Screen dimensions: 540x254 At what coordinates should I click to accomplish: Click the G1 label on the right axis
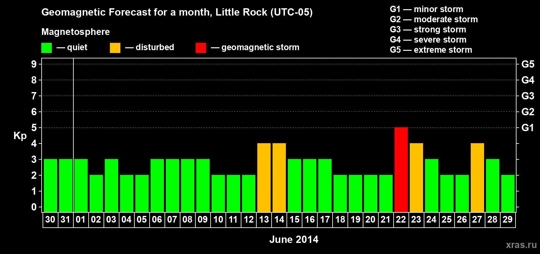pyautogui.click(x=528, y=128)
